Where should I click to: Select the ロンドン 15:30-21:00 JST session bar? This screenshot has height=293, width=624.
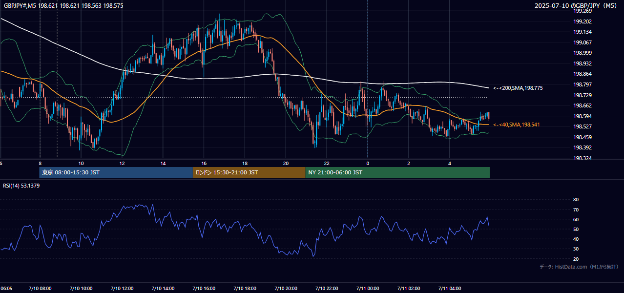(249, 172)
